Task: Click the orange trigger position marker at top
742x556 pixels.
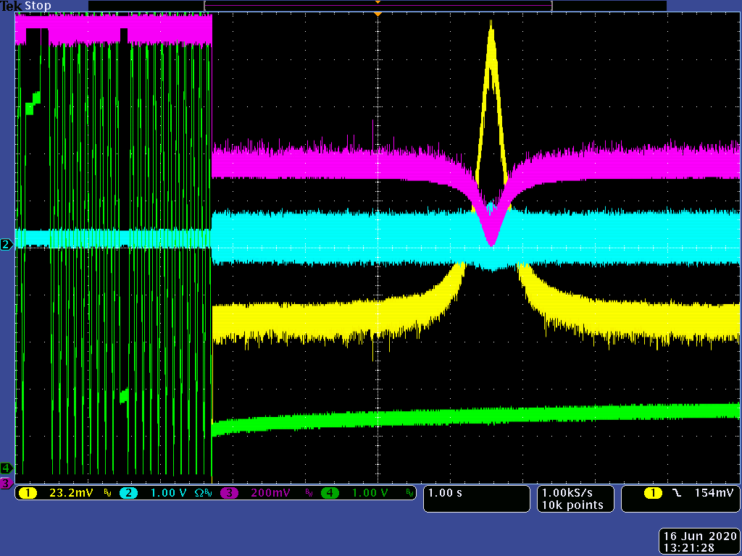Action: click(377, 13)
